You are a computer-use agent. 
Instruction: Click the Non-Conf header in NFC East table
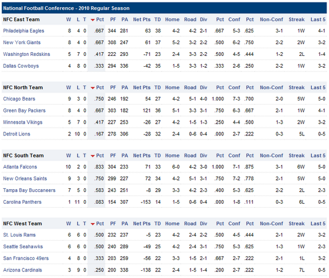271,19
